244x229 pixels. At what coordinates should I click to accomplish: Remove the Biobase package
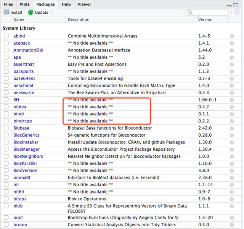232,128
